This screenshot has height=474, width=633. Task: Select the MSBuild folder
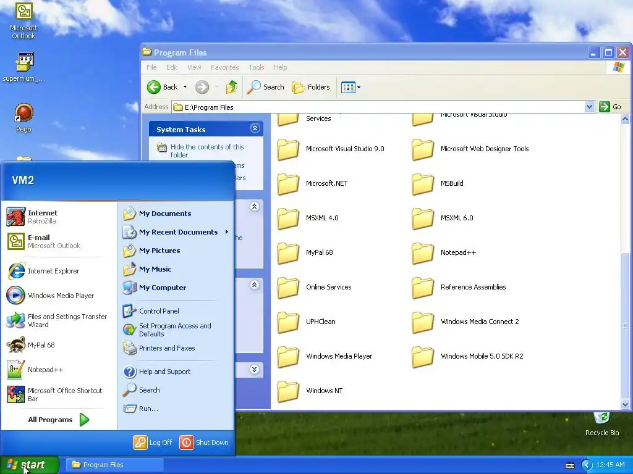click(438, 183)
